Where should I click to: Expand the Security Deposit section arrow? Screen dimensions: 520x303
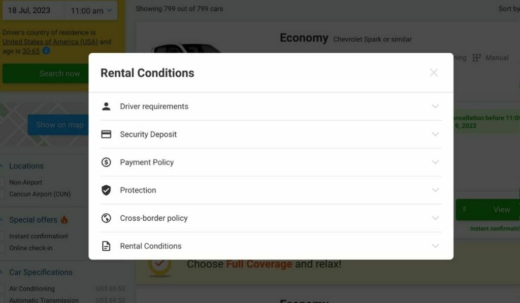coord(435,134)
